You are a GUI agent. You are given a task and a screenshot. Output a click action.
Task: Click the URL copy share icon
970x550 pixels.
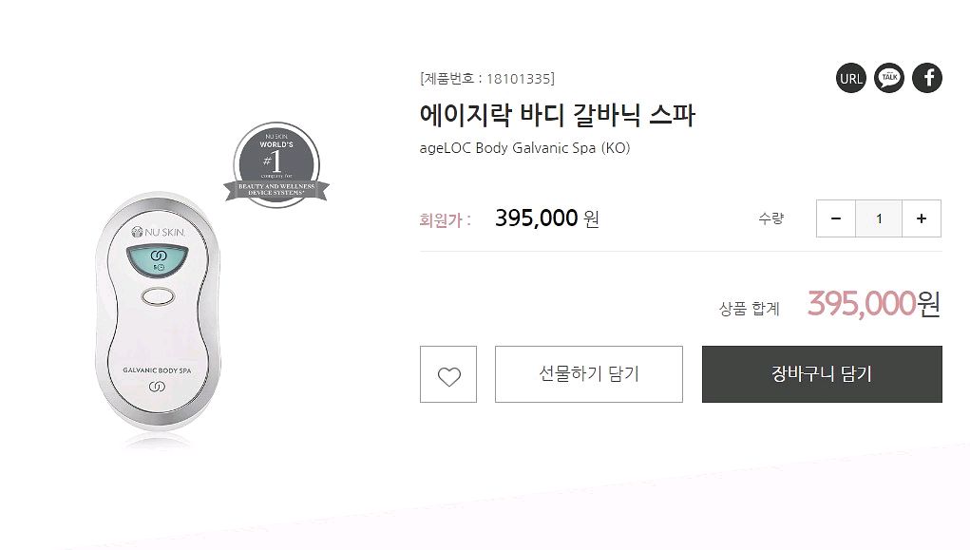click(851, 78)
